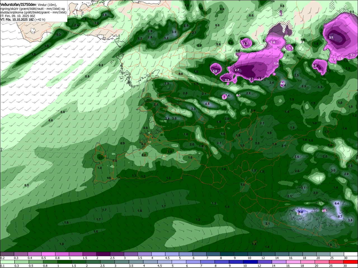Click the "0.1" label in lower legend row
The width and height of the screenshot is (358, 268).
2,266
